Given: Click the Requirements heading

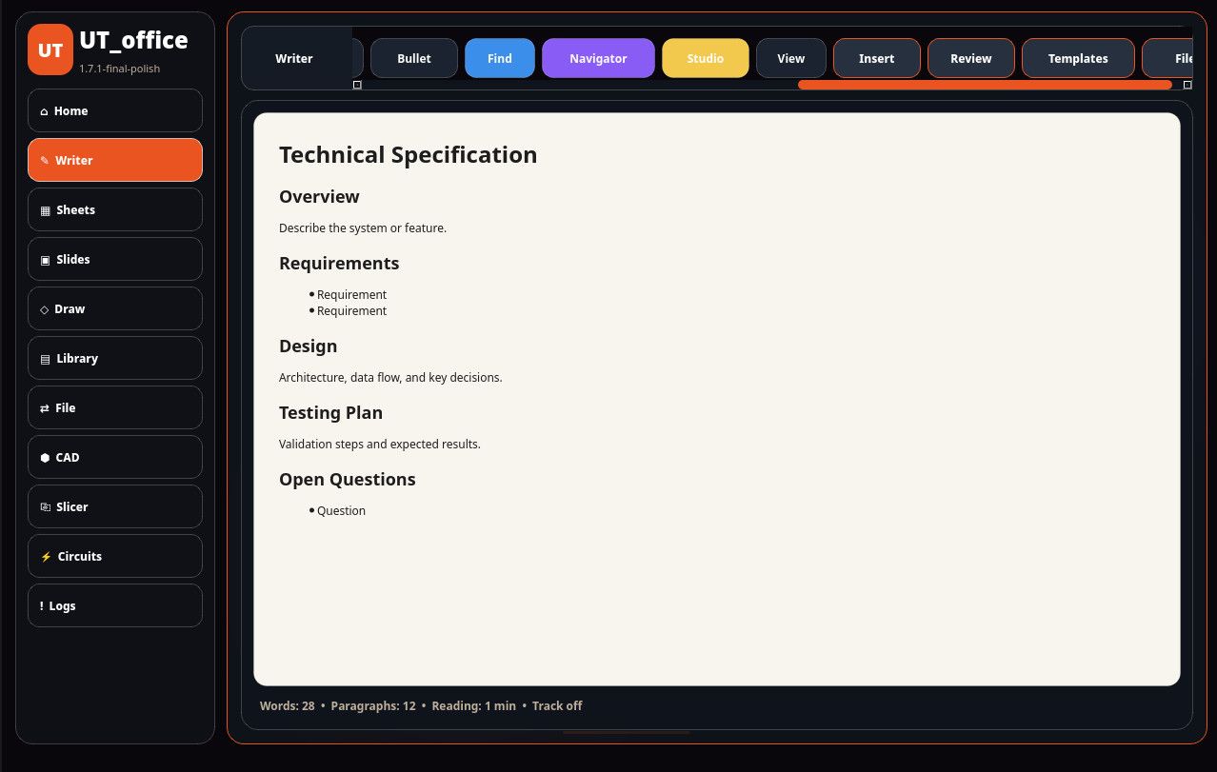Looking at the screenshot, I should pyautogui.click(x=339, y=264).
